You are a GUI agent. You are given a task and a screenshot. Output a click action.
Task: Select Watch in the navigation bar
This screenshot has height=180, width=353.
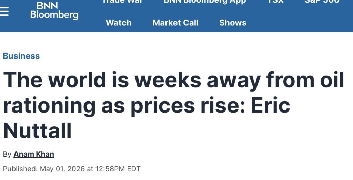[x=119, y=23]
